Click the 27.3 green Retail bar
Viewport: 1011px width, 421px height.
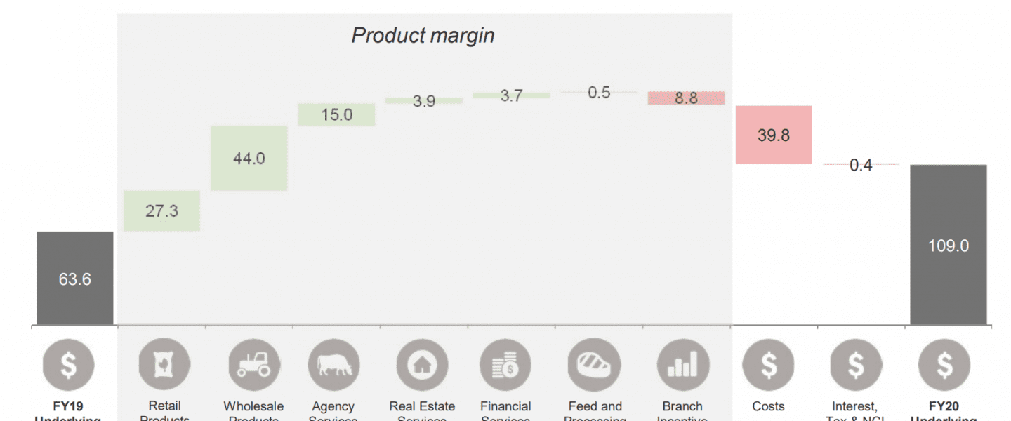coord(161,210)
